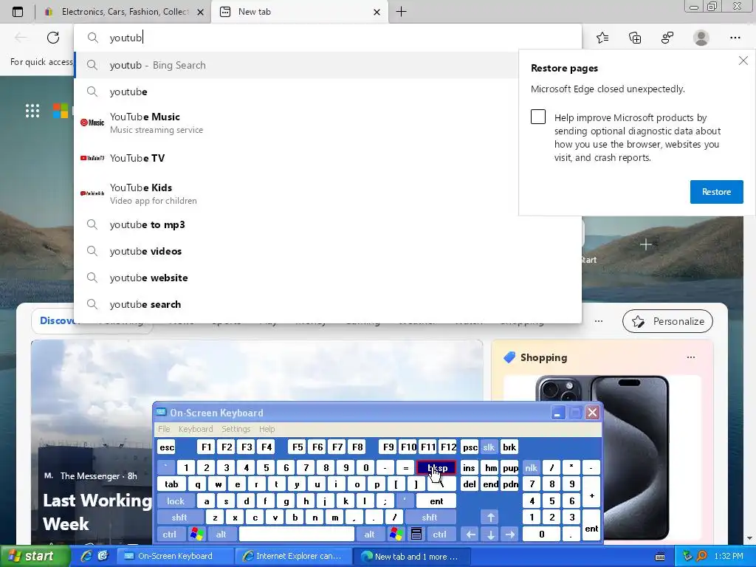Toggle the left alt key on On-Screen Keyboard

pos(221,535)
